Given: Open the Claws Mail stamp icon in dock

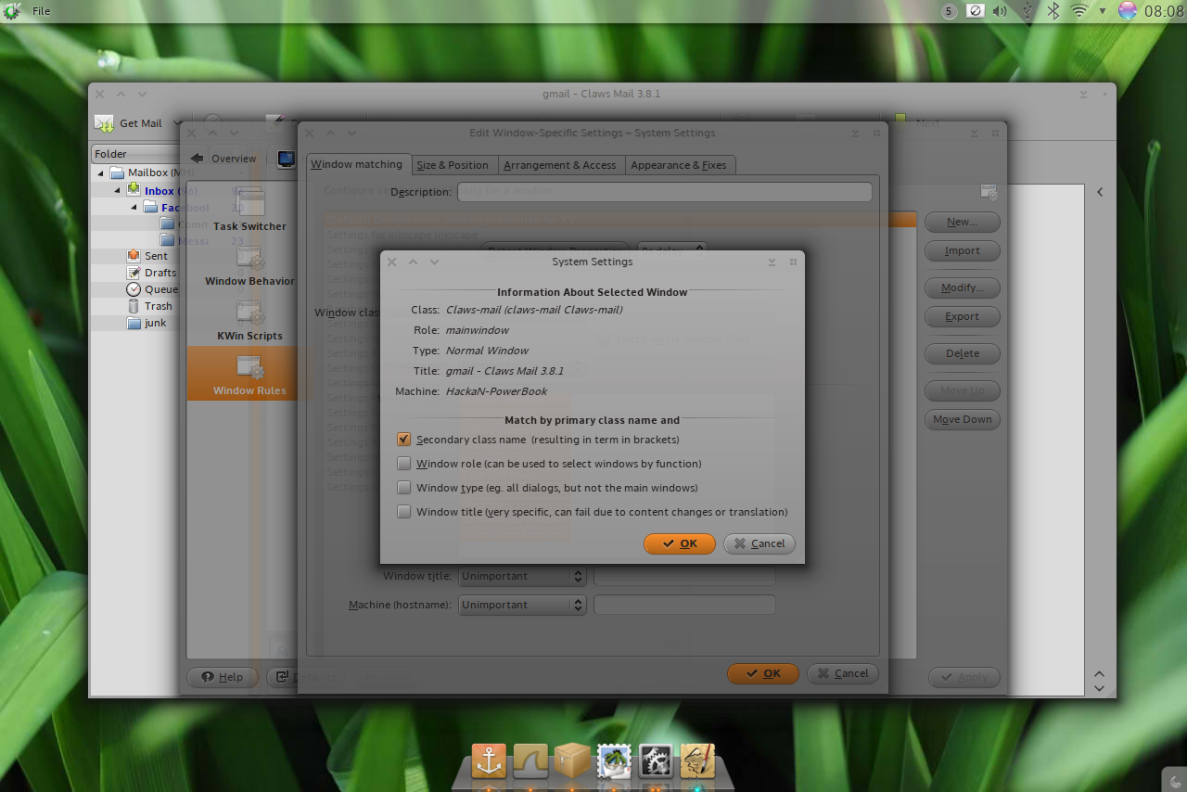Looking at the screenshot, I should click(x=614, y=760).
